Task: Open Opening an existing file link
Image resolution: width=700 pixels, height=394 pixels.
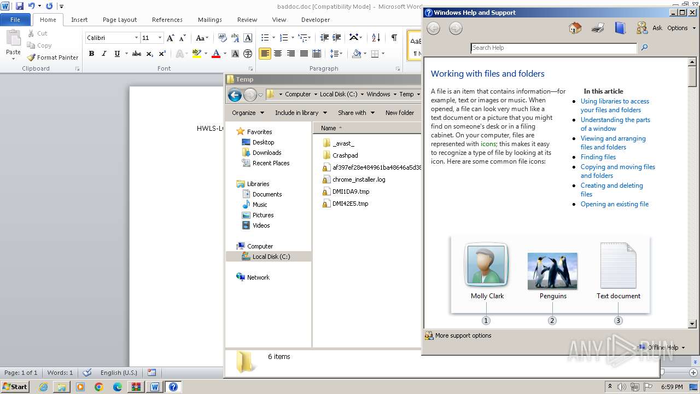Action: click(615, 204)
